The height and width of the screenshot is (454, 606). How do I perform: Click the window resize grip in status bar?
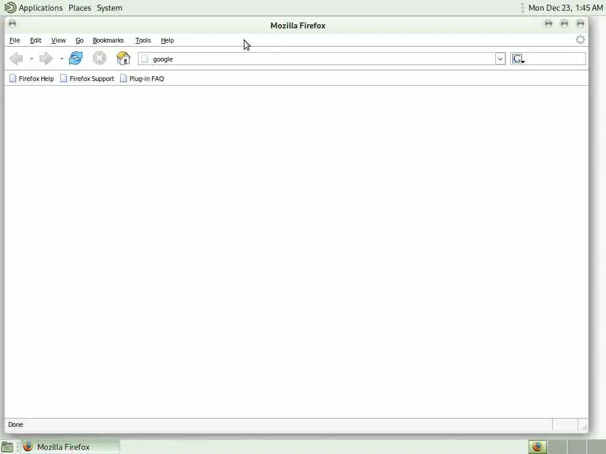point(584,427)
